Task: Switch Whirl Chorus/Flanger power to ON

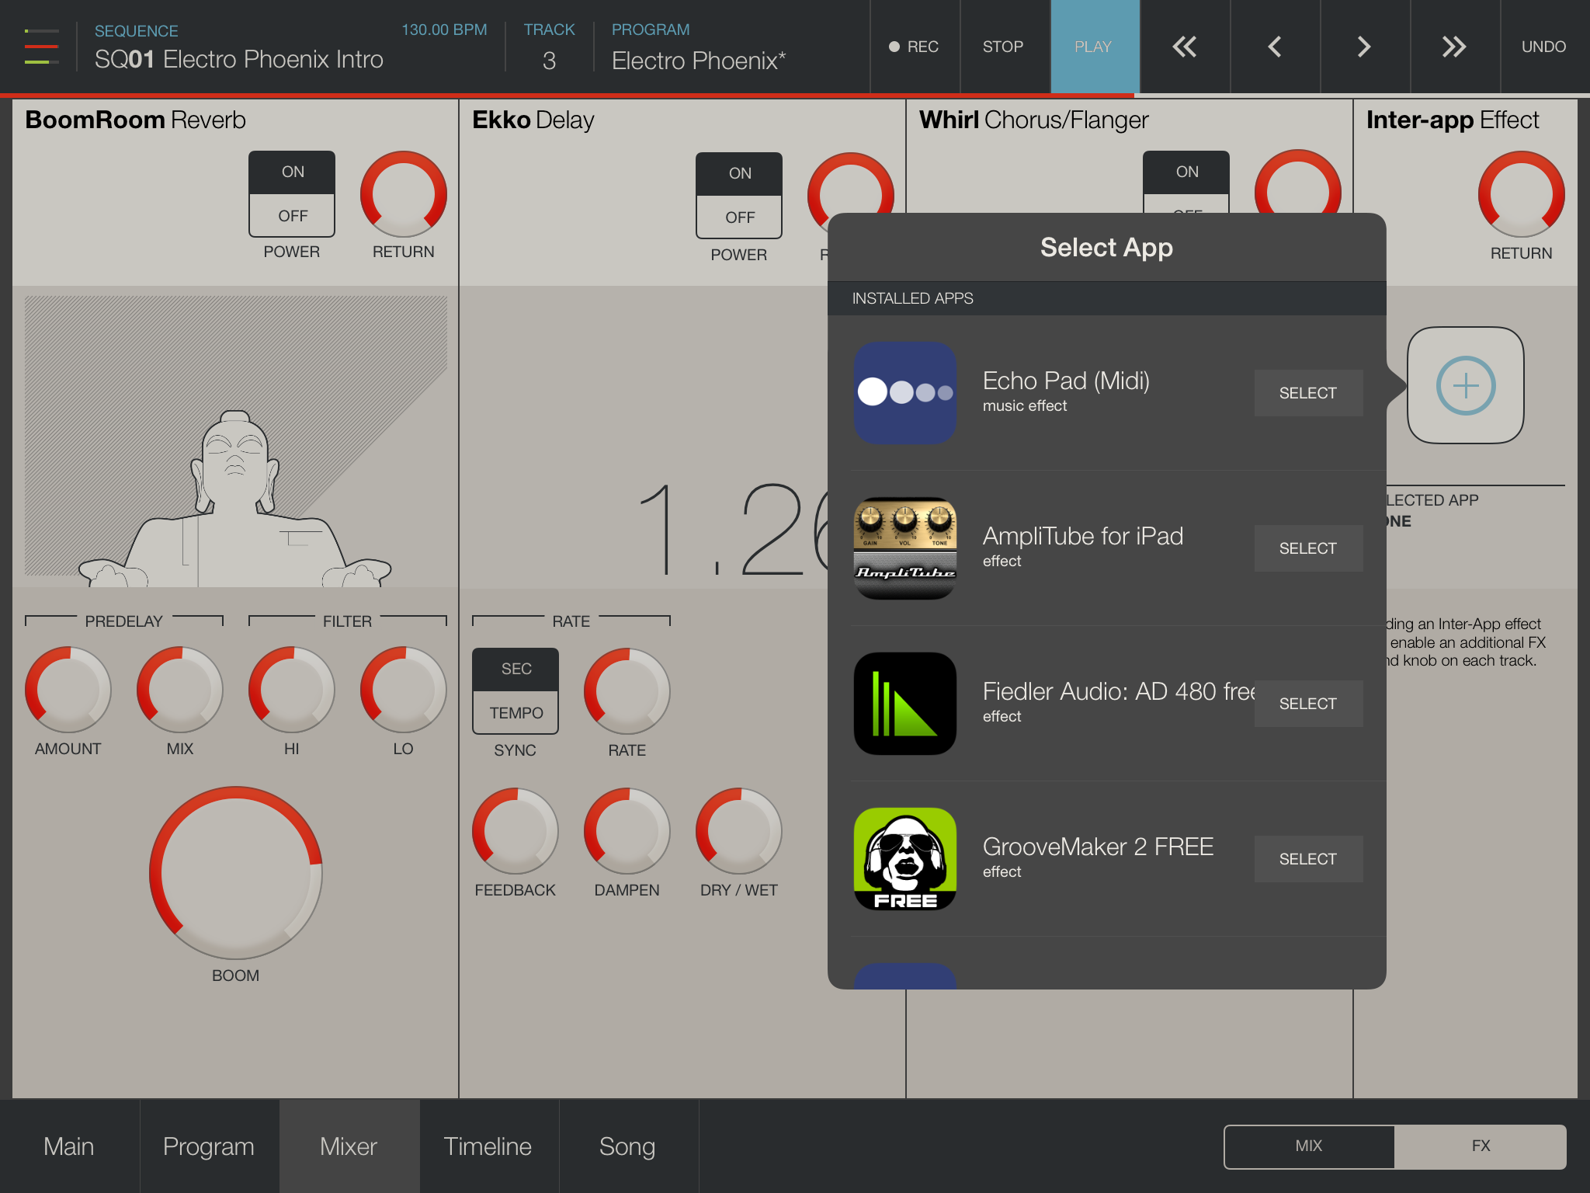Action: [x=1187, y=172]
